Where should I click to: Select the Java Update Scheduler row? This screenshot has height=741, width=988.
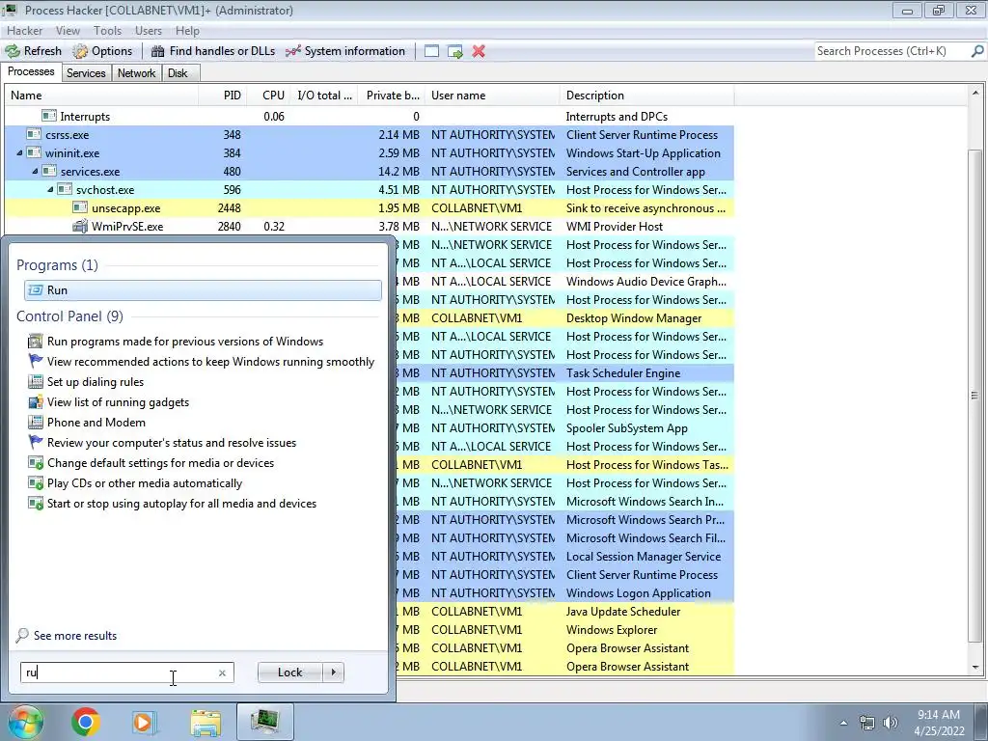point(565,611)
